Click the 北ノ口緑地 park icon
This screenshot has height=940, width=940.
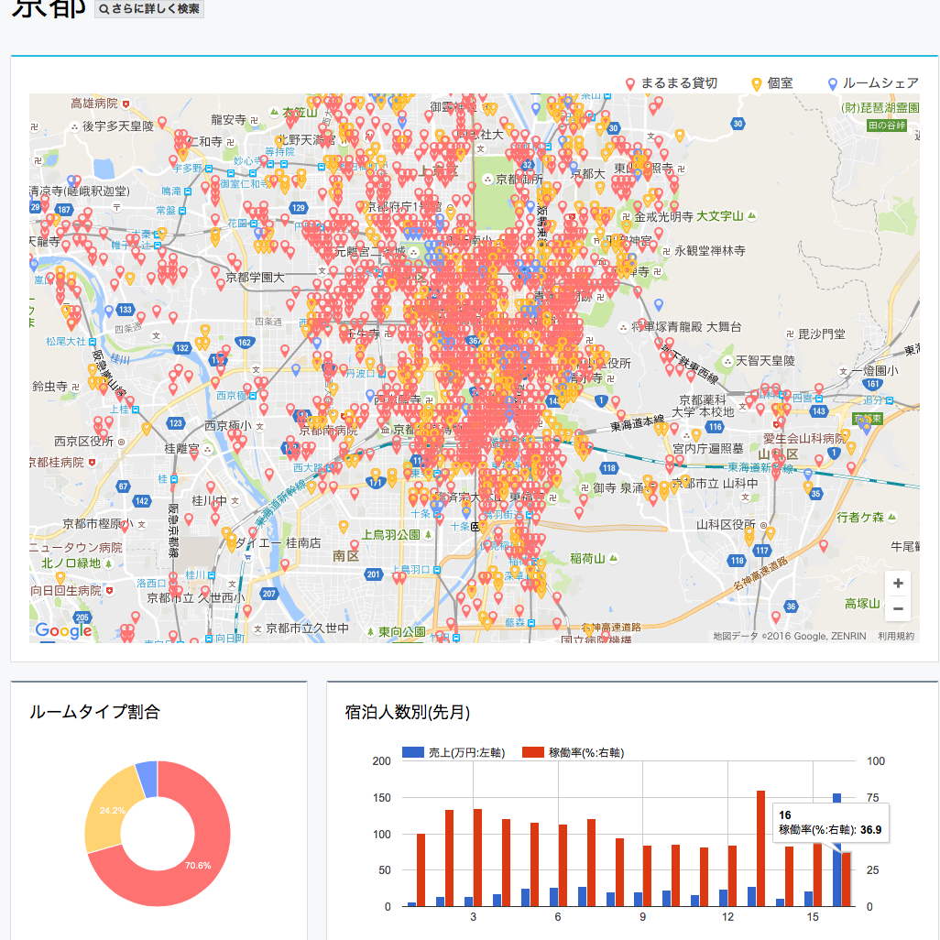(x=108, y=563)
